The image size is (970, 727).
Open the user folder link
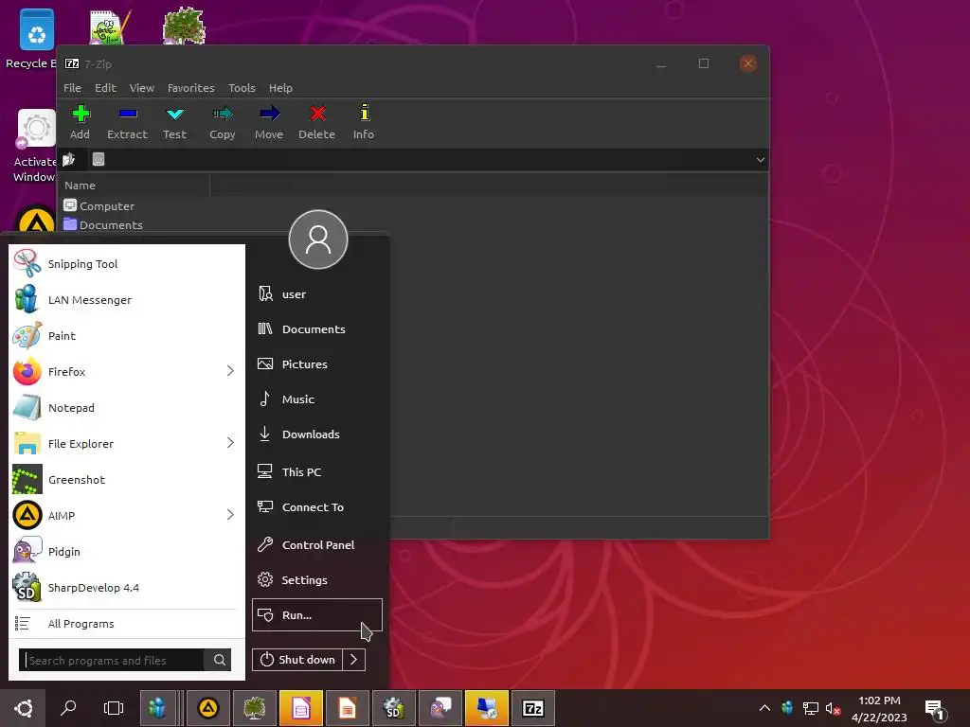click(316, 294)
